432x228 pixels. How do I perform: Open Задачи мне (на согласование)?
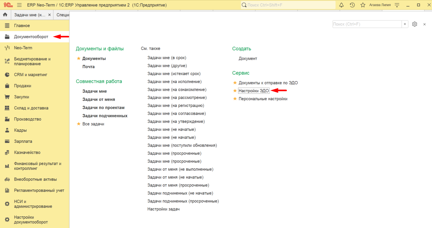tap(176, 114)
